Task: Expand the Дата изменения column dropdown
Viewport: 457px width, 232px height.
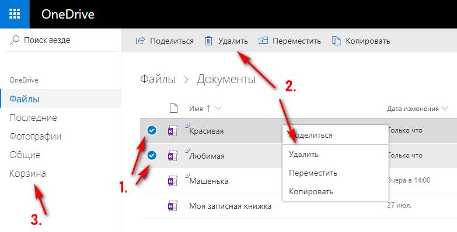Action: tap(445, 109)
